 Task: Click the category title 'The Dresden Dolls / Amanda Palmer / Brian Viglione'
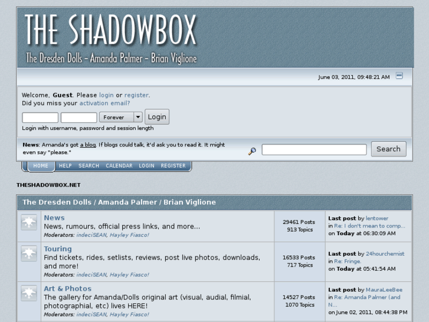pos(119,202)
